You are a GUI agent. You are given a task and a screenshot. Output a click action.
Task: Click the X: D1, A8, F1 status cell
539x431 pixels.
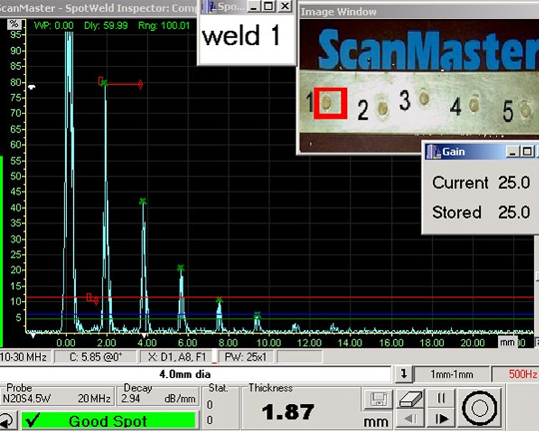pyautogui.click(x=176, y=357)
